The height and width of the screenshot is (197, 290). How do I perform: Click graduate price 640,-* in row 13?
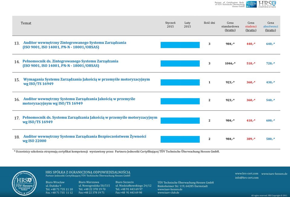270,44
